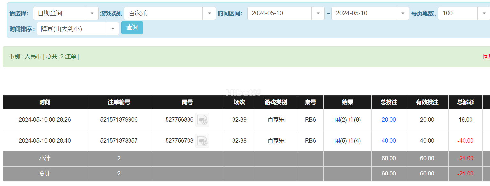This screenshot has height=186, width=490.
Task: Click the session value 32-38
Action: tap(240, 141)
